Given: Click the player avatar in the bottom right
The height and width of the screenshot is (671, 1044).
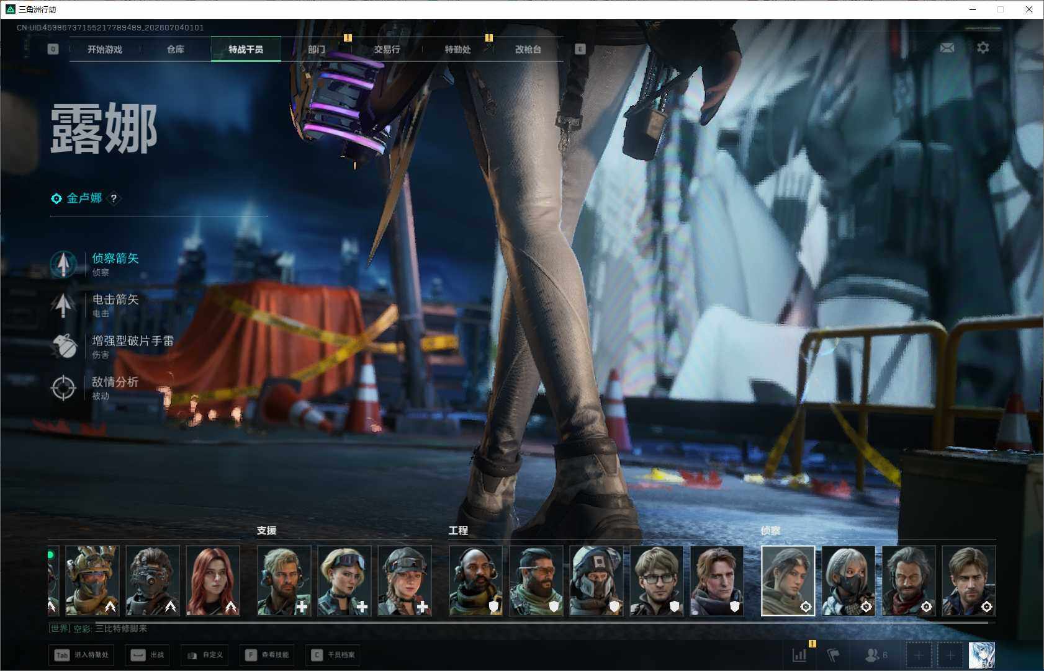Looking at the screenshot, I should pyautogui.click(x=982, y=655).
